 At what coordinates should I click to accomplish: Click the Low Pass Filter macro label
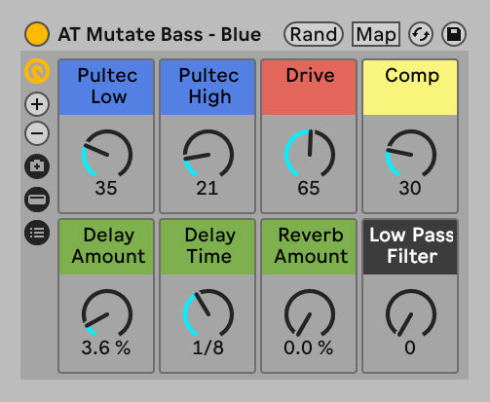pyautogui.click(x=410, y=246)
